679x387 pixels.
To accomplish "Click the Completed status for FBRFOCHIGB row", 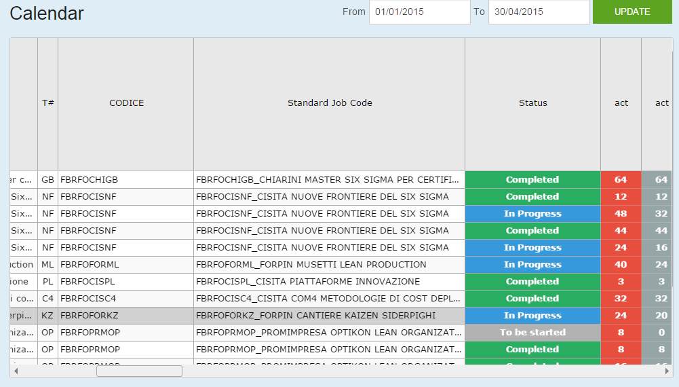I will (532, 180).
